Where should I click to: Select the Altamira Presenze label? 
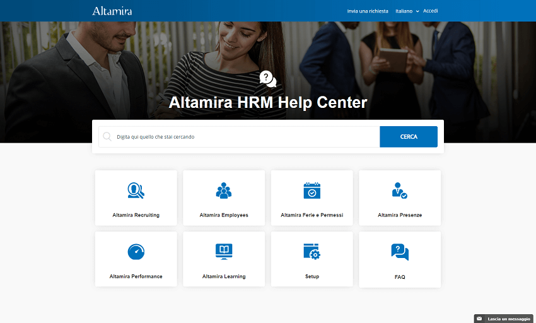[x=400, y=215]
